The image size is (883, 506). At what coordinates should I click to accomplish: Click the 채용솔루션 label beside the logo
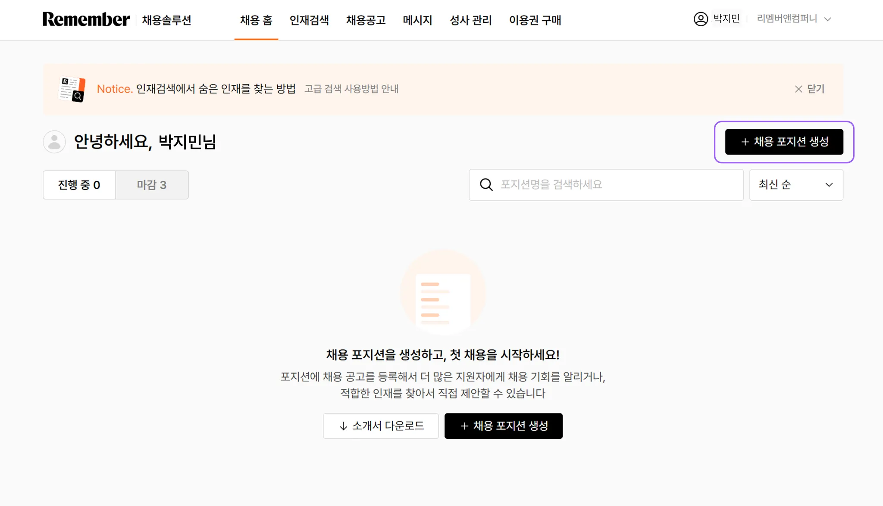[x=166, y=20]
